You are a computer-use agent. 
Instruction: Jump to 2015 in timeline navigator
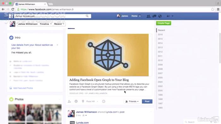(x=160, y=39)
